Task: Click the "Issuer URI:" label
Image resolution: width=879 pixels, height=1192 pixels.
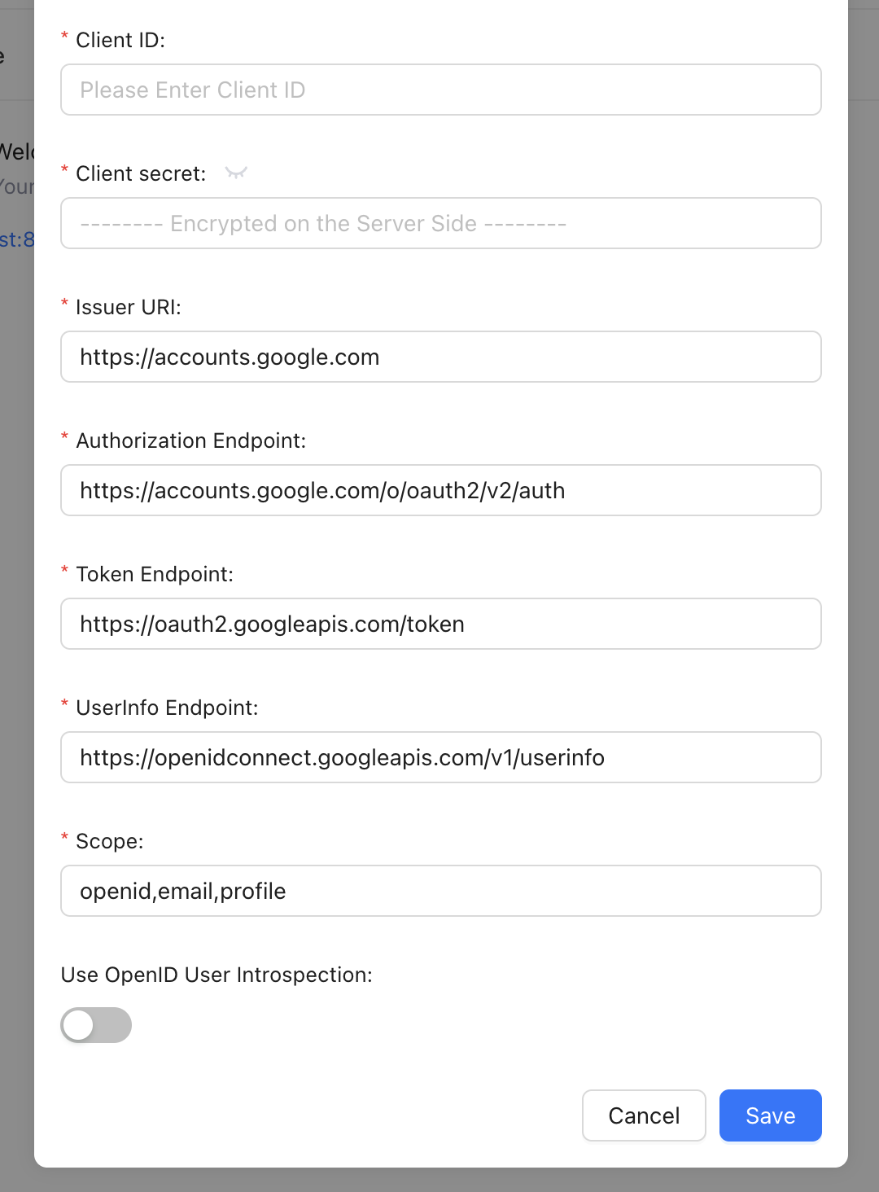Action: 128,307
